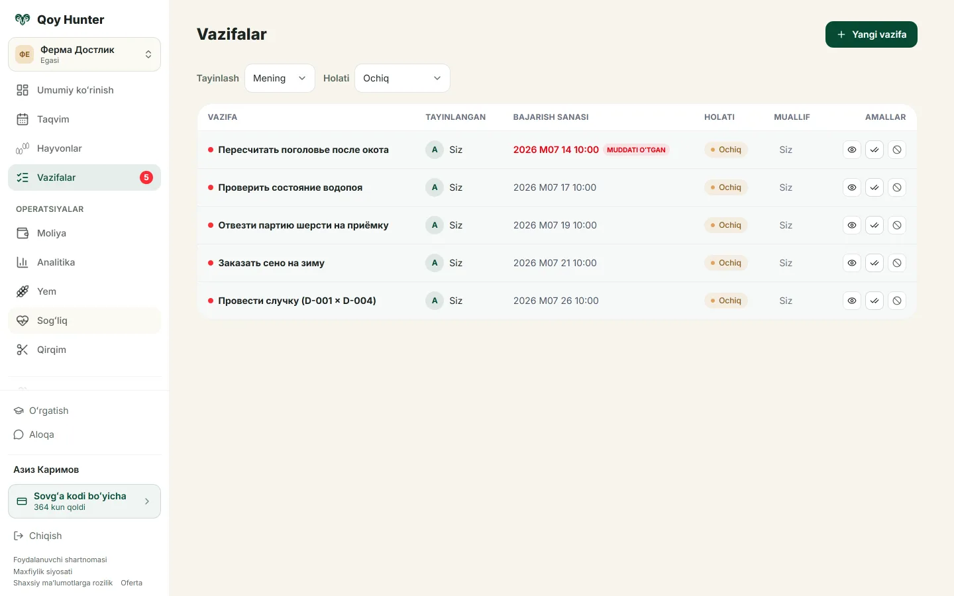The width and height of the screenshot is (954, 596).
Task: Open the Qirqim scissors icon
Action: click(x=23, y=350)
